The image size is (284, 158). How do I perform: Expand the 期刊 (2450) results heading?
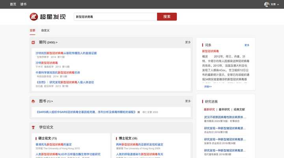(x=48, y=42)
